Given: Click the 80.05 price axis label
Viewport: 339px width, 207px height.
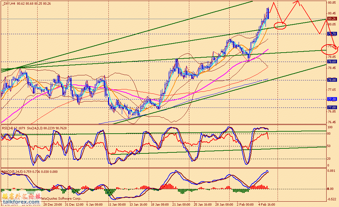Looking at the screenshot, I should (x=332, y=24).
